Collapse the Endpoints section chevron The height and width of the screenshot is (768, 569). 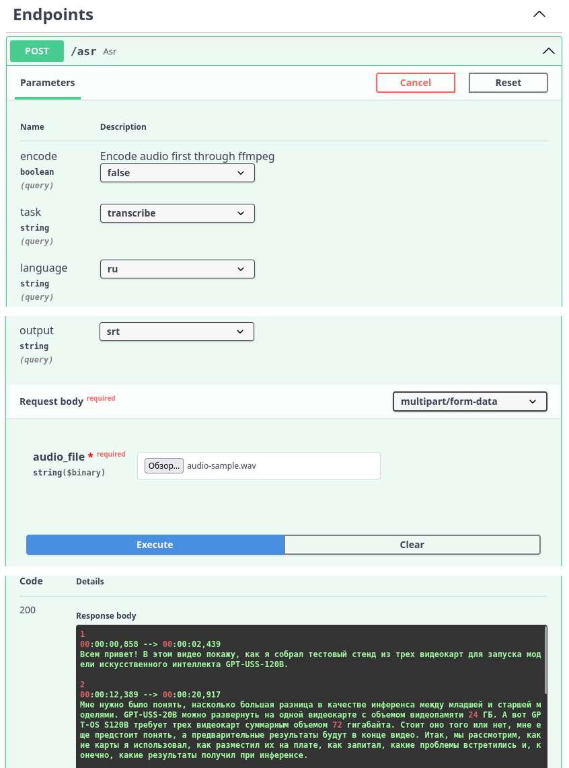click(x=539, y=14)
